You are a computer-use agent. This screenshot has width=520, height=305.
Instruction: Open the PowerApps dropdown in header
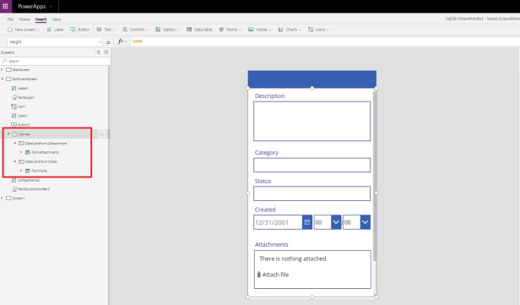point(35,6)
